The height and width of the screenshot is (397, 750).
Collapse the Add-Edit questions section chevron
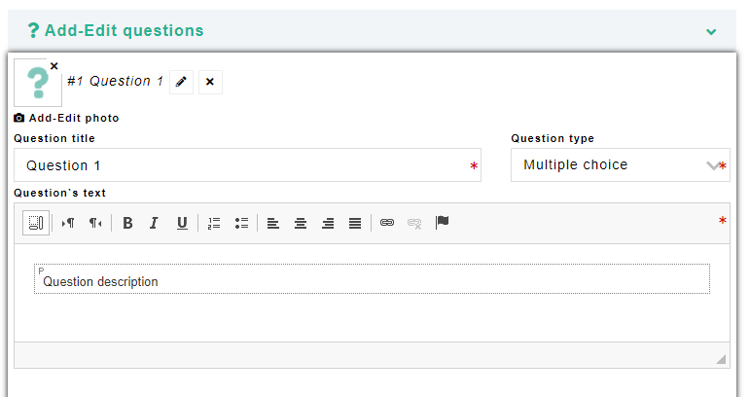[x=711, y=31]
